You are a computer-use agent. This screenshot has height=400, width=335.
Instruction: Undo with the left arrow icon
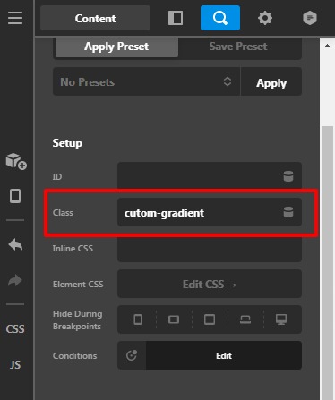point(15,245)
